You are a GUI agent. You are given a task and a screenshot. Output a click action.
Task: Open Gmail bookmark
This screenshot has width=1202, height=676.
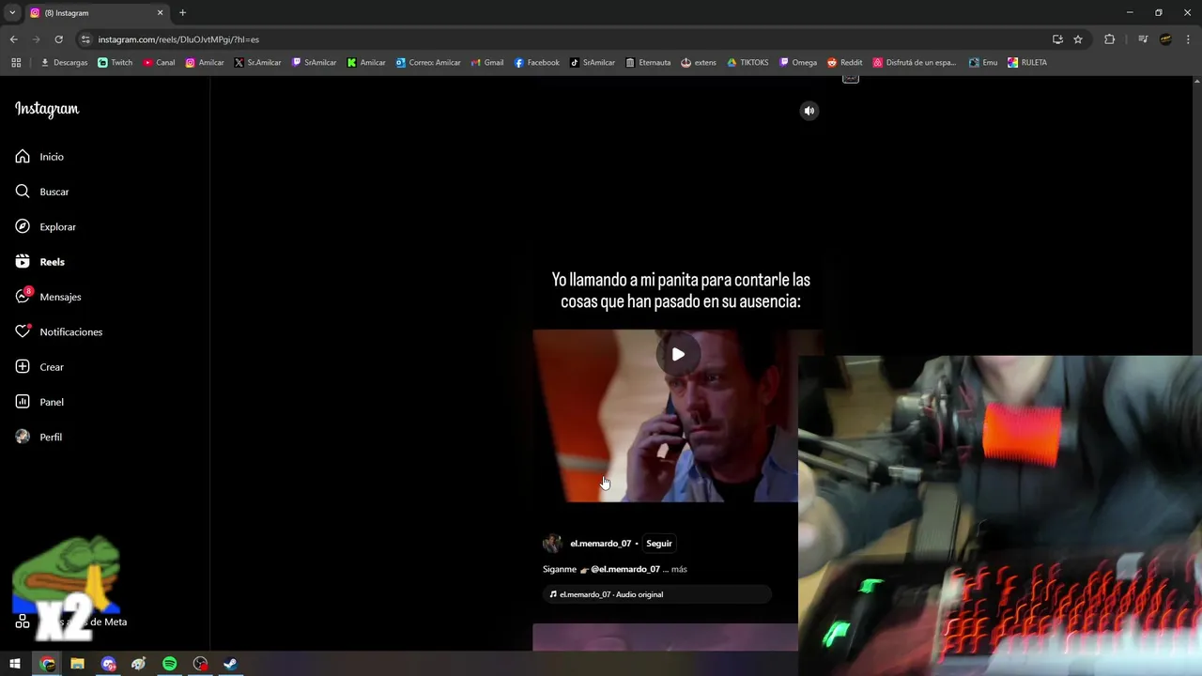[487, 63]
